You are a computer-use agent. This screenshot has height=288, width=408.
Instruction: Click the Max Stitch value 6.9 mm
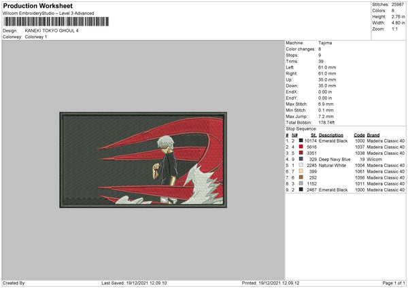326,104
